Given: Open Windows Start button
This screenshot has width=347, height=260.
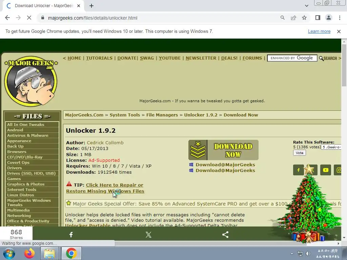Looking at the screenshot, I should pyautogui.click(x=9, y=253).
